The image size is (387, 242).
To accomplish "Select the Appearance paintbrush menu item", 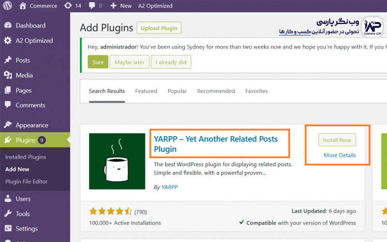I will (x=31, y=125).
